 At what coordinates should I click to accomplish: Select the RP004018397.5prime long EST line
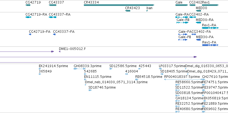coord(183,79)
